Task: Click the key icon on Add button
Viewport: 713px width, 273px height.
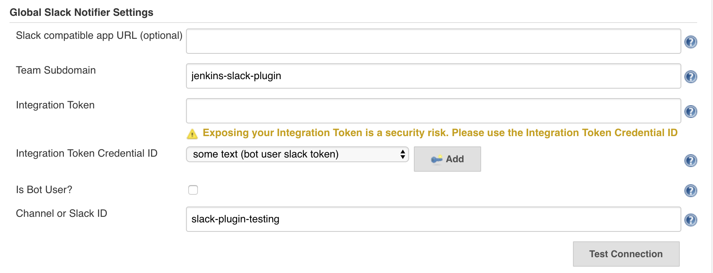Action: (x=437, y=159)
